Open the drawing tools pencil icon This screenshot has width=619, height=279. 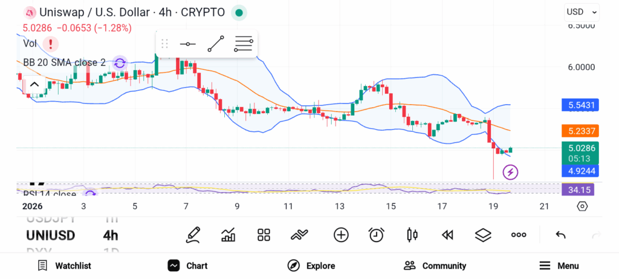193,235
